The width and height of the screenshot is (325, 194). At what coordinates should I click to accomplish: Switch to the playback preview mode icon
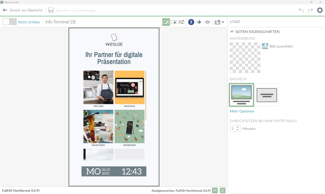(x=174, y=22)
